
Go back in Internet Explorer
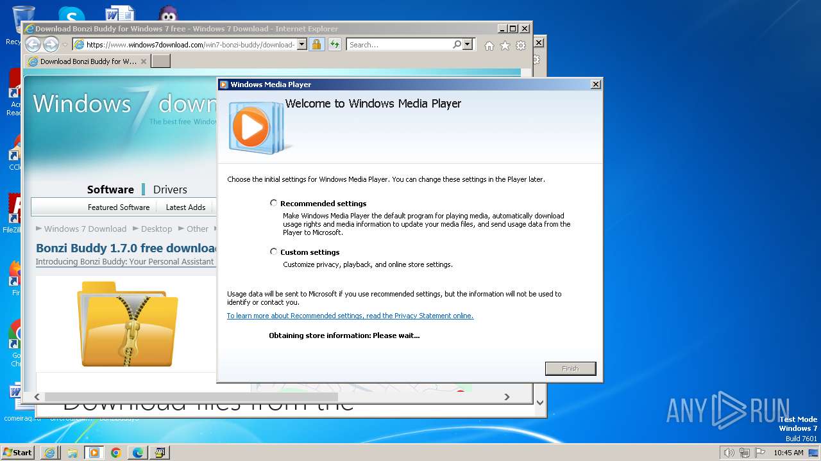point(33,44)
